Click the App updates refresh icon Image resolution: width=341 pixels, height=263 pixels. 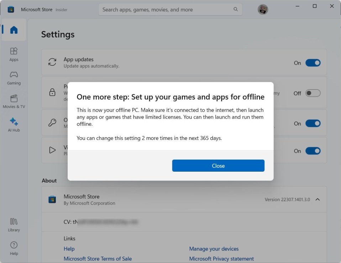click(52, 62)
